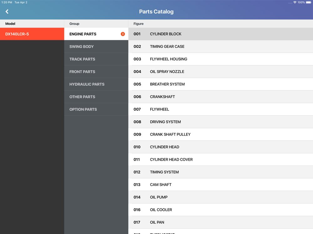The height and width of the screenshot is (234, 313).
Task: Open figure 010 CYLINDER HEAD
Action: pos(221,147)
